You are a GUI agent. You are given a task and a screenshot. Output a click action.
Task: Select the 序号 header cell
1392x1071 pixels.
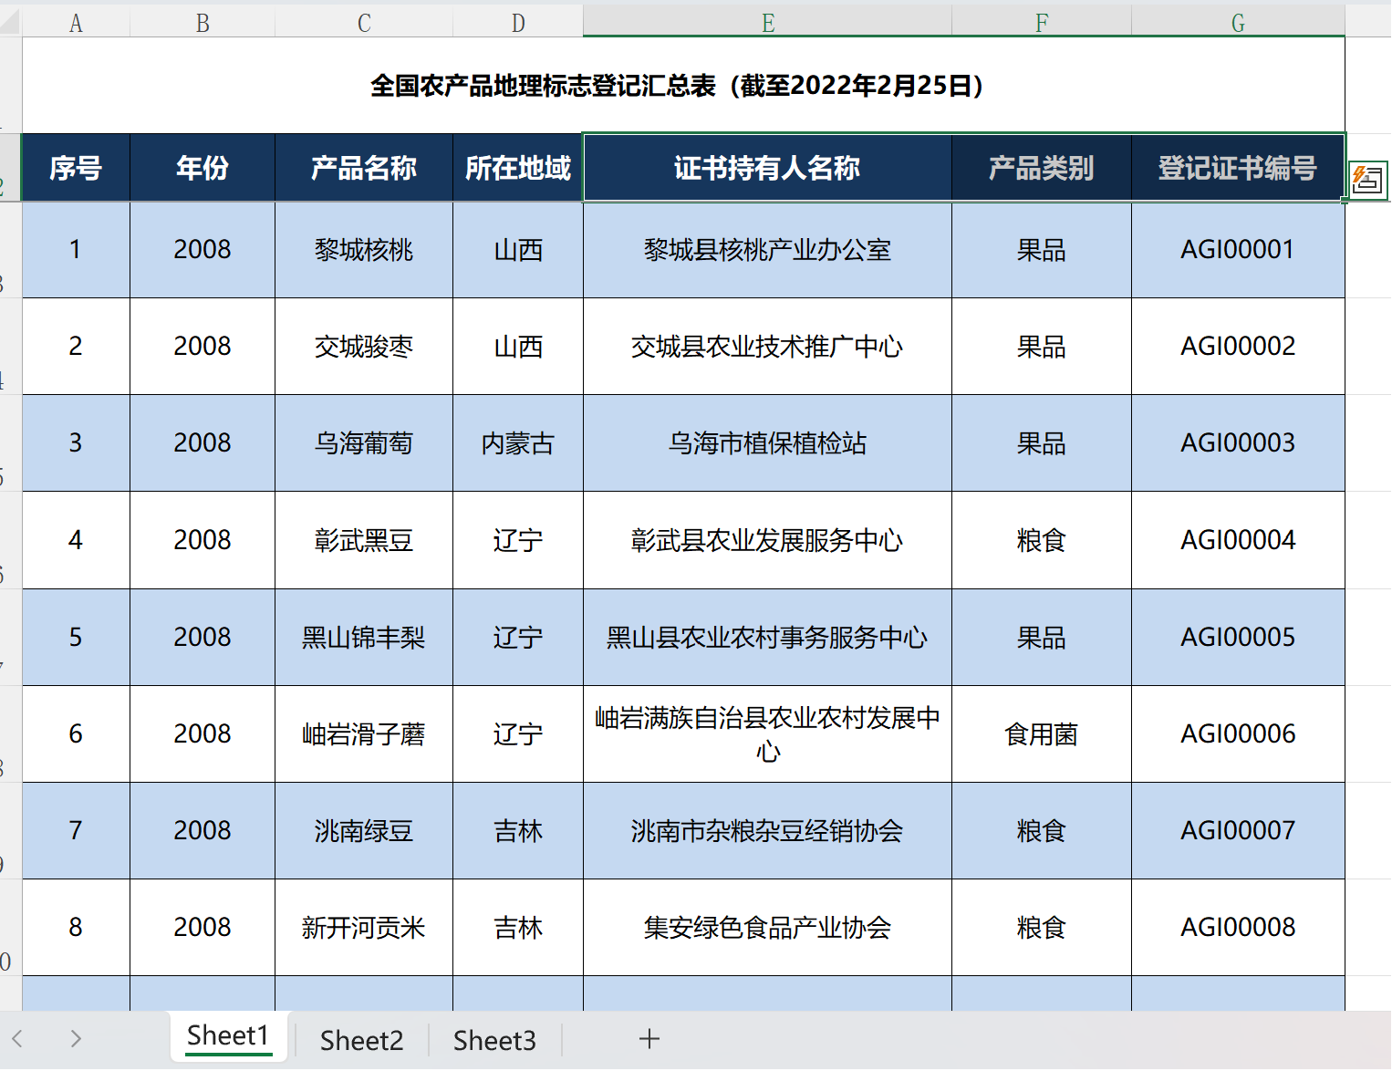point(76,168)
